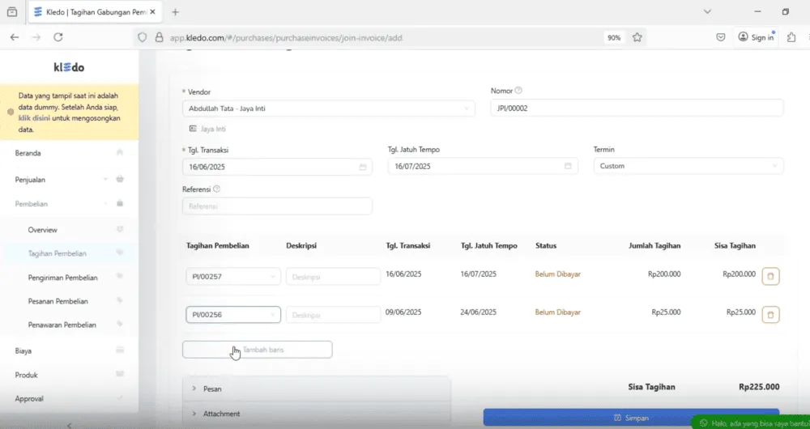Click the Nomor help question icon
Image resolution: width=810 pixels, height=429 pixels.
(x=518, y=91)
